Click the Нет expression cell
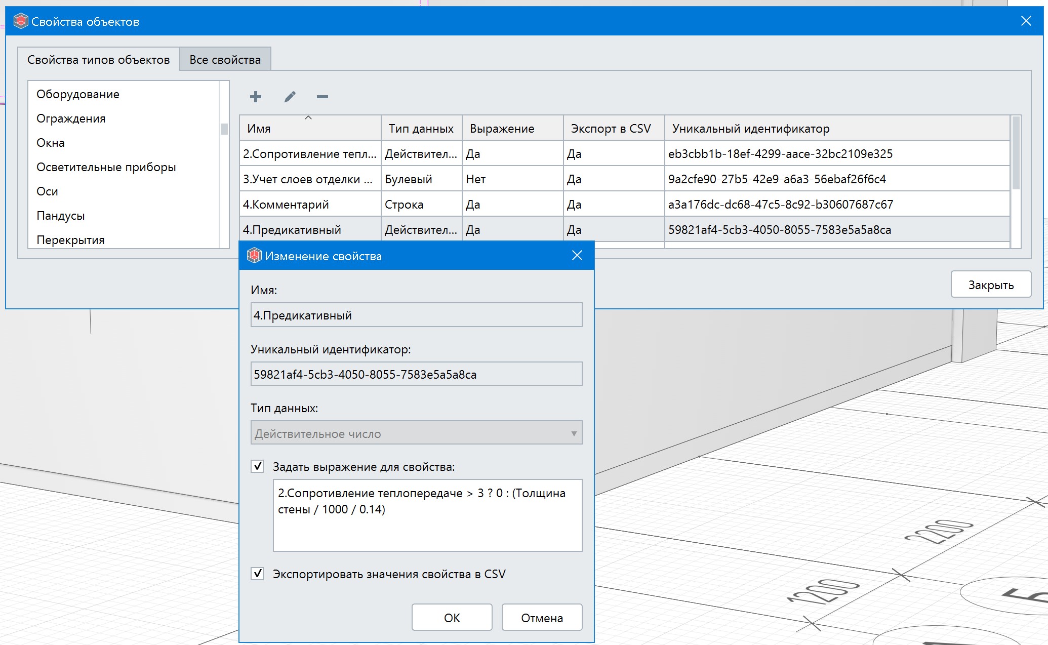This screenshot has width=1048, height=645. [x=512, y=179]
